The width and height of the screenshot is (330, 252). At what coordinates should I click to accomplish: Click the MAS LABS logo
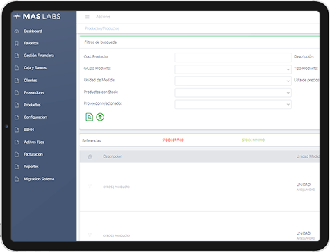point(38,17)
